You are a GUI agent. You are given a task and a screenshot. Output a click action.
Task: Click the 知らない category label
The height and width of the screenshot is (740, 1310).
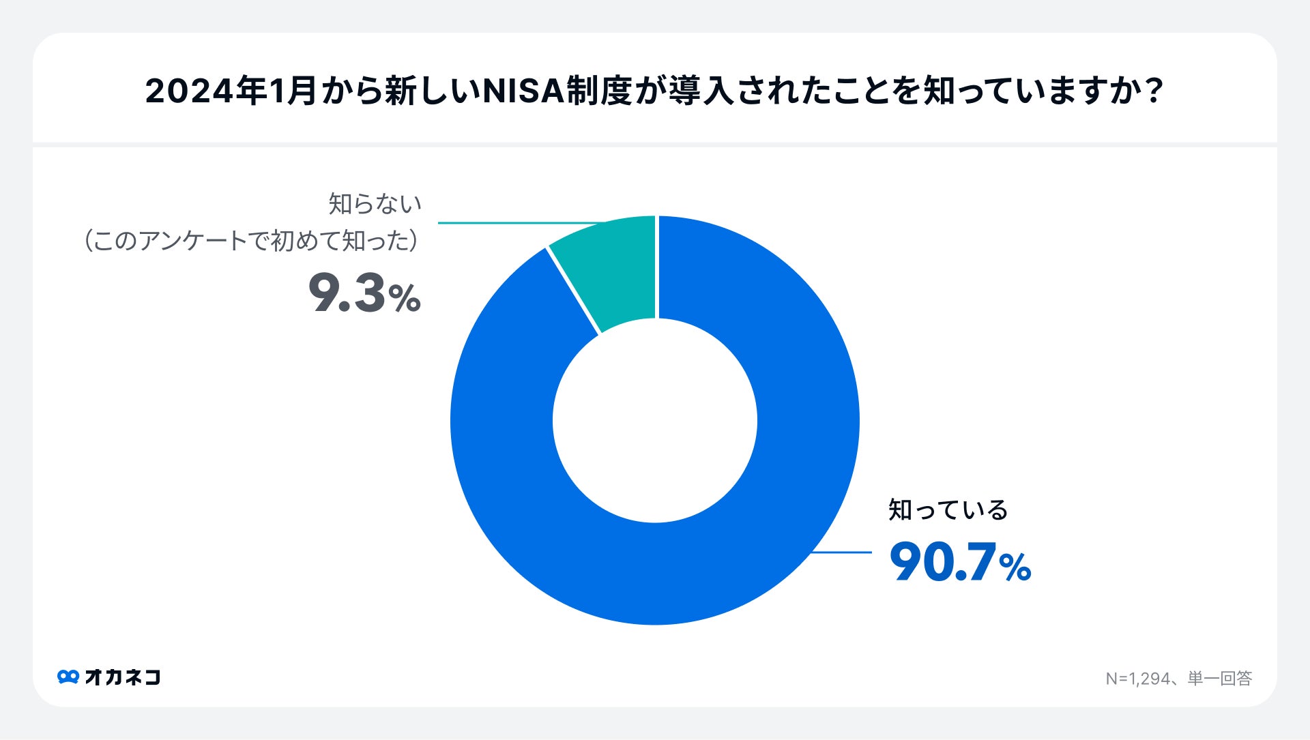[x=375, y=204]
